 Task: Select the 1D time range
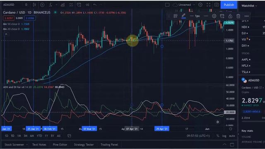[7, 136]
